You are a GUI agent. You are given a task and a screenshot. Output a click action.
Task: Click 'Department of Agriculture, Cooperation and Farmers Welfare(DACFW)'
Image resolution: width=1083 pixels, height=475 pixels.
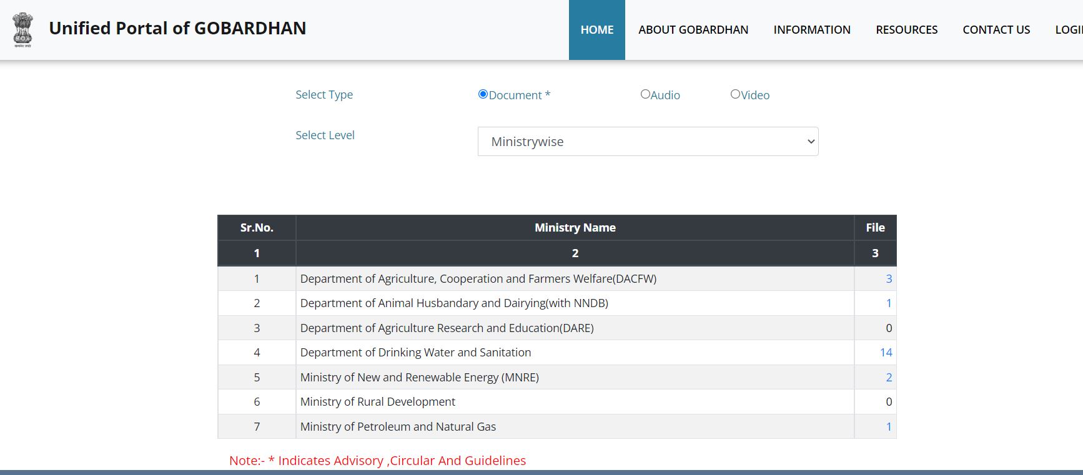478,279
